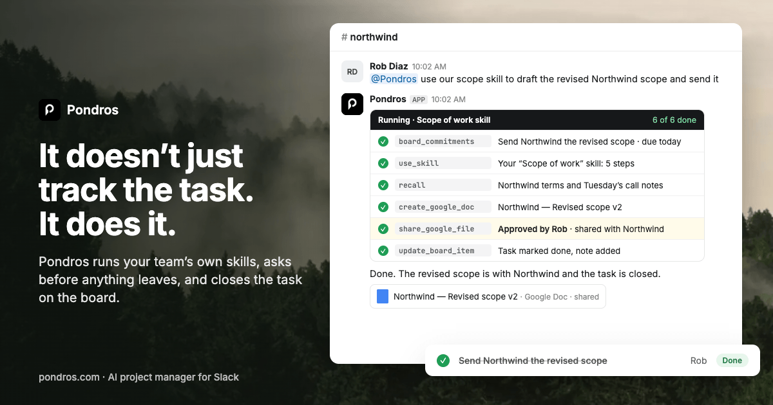Click "Done. The revised scope is with Northwind" message
The image size is (773, 405).
(x=515, y=274)
